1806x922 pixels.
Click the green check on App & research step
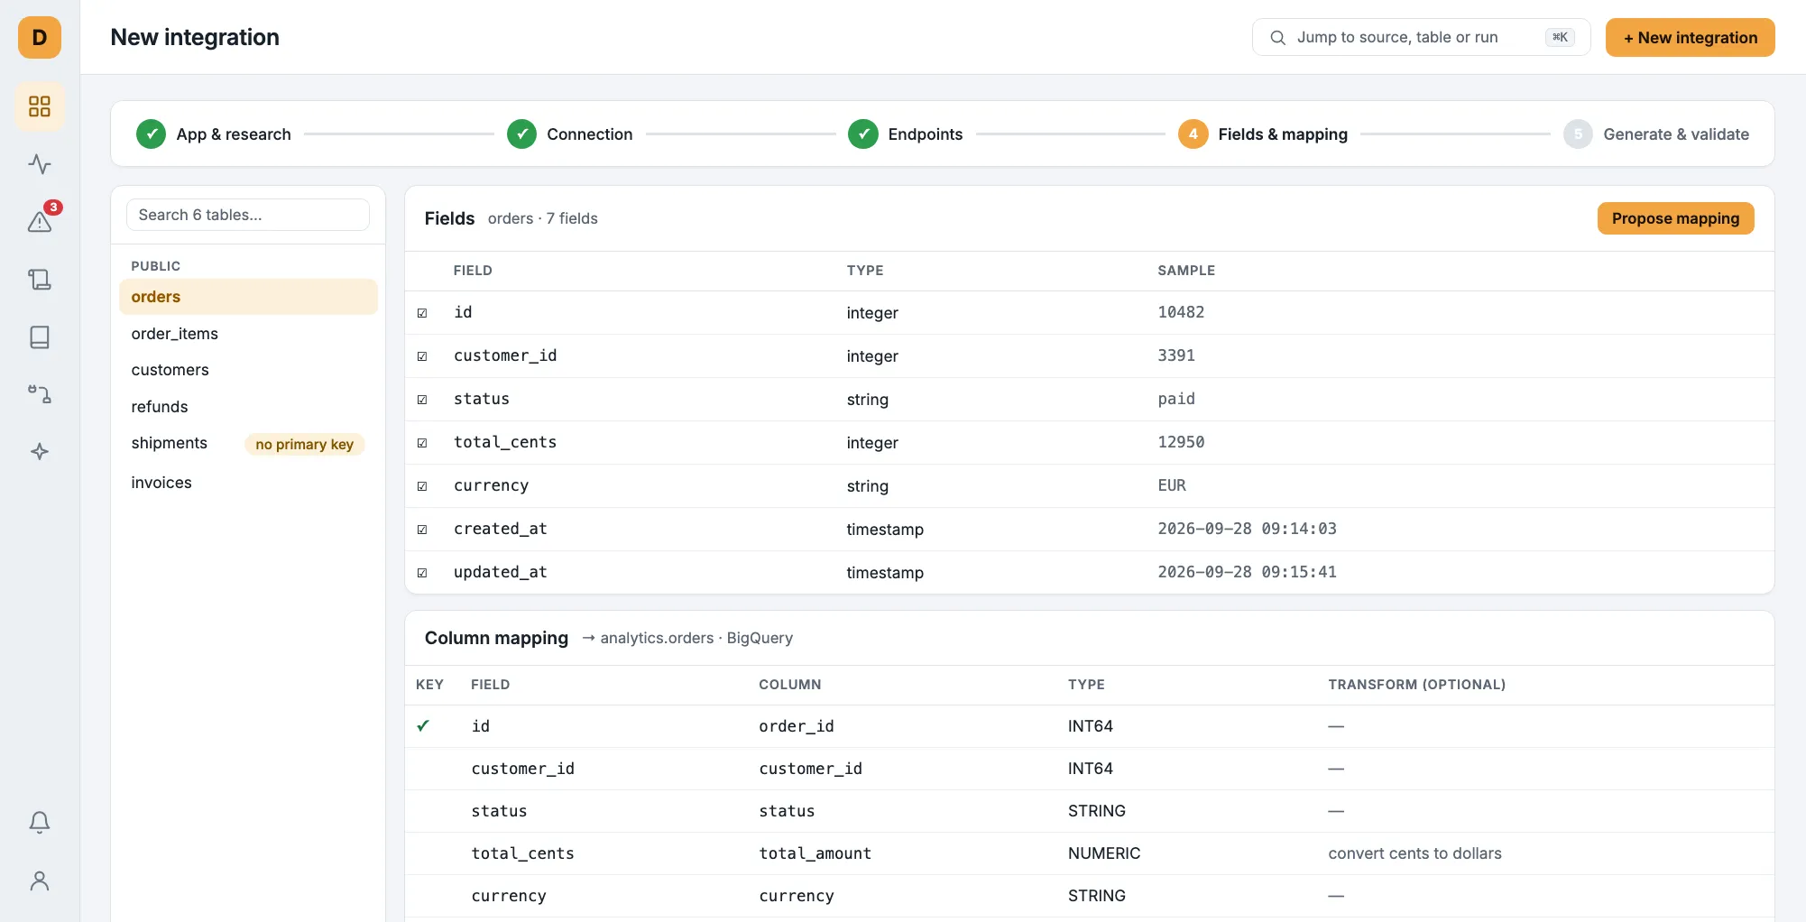pyautogui.click(x=151, y=134)
